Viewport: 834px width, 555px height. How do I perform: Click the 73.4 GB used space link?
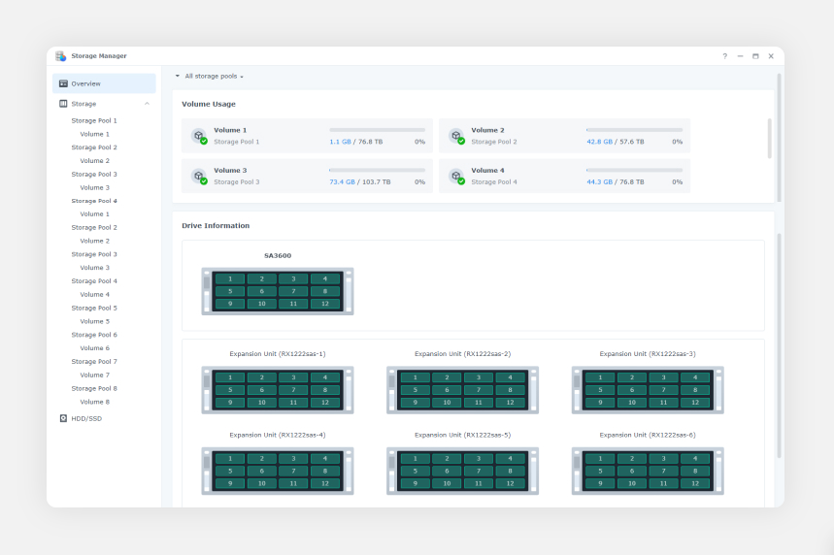click(342, 181)
